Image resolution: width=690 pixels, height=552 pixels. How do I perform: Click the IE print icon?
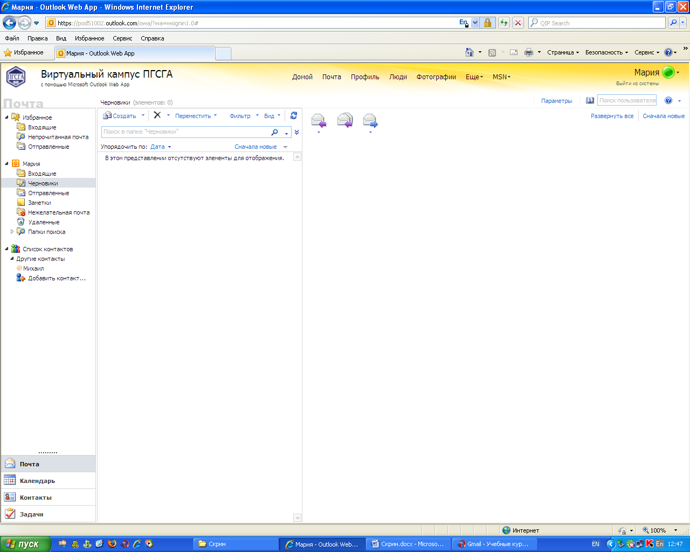tap(529, 52)
